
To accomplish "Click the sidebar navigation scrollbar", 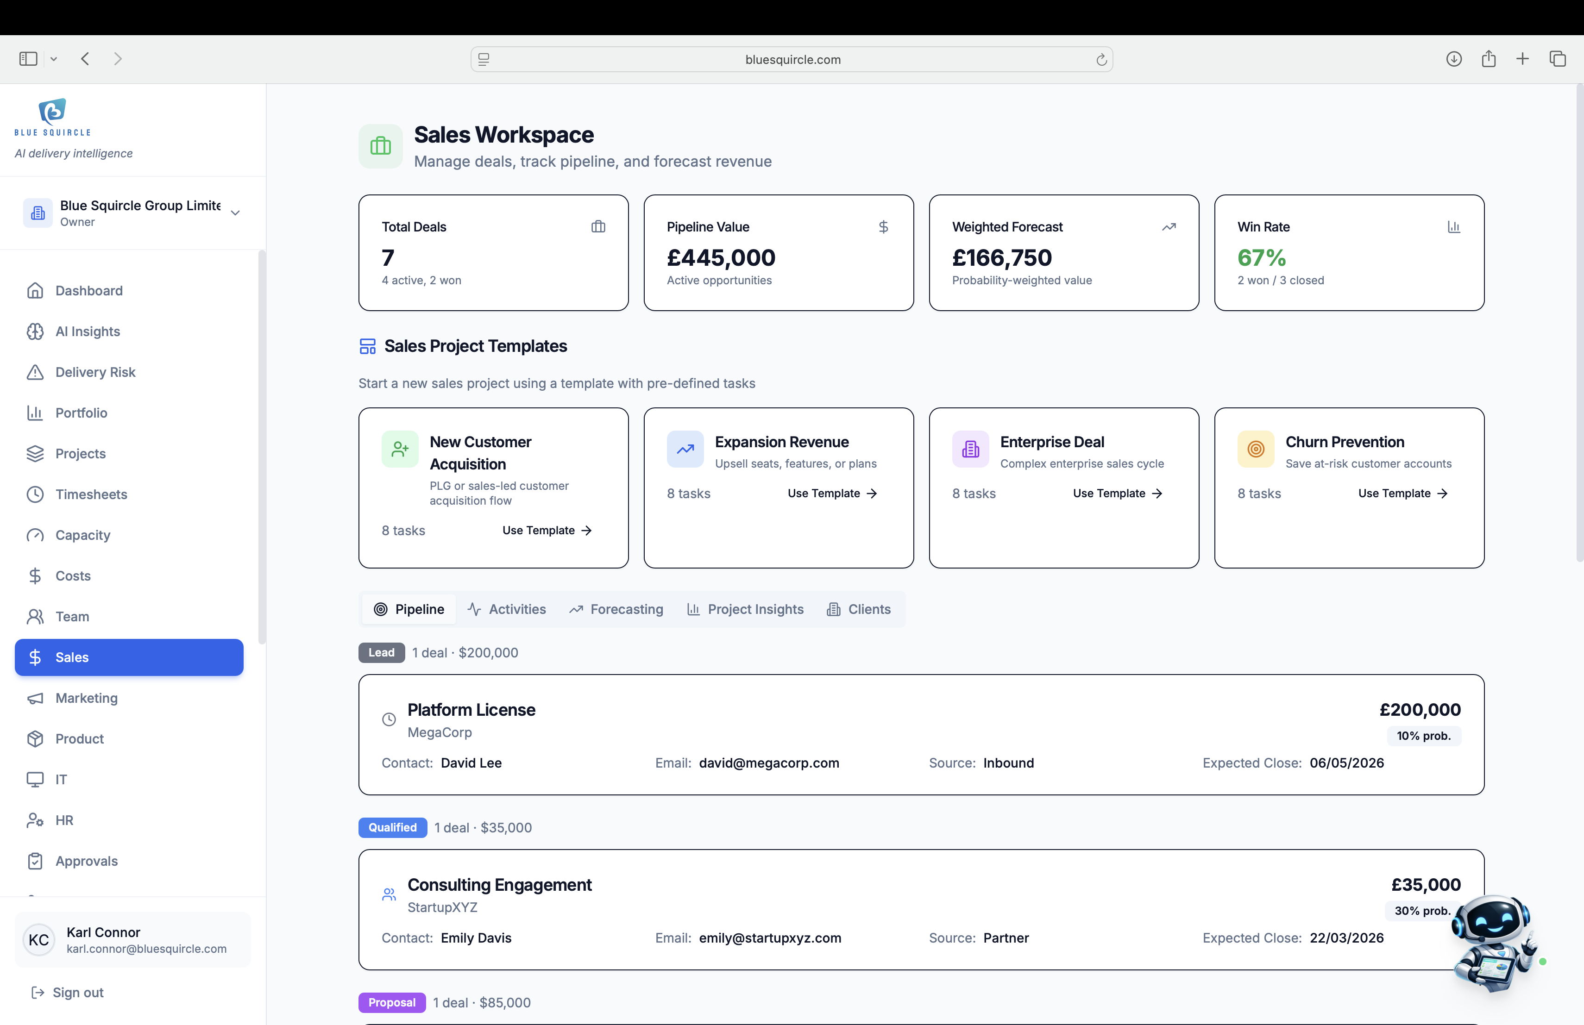I will coord(262,446).
